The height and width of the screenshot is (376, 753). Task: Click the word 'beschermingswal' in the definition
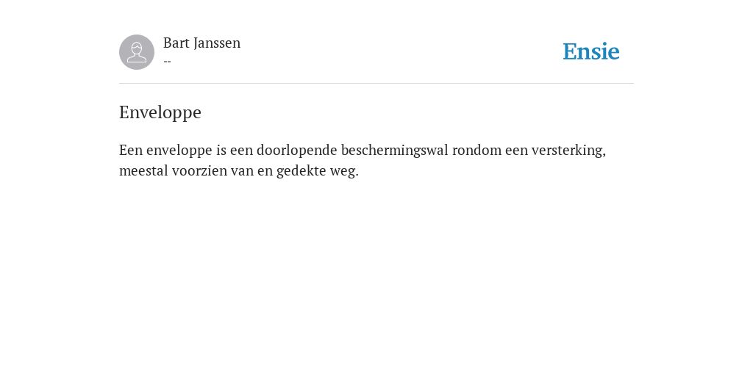(x=395, y=151)
